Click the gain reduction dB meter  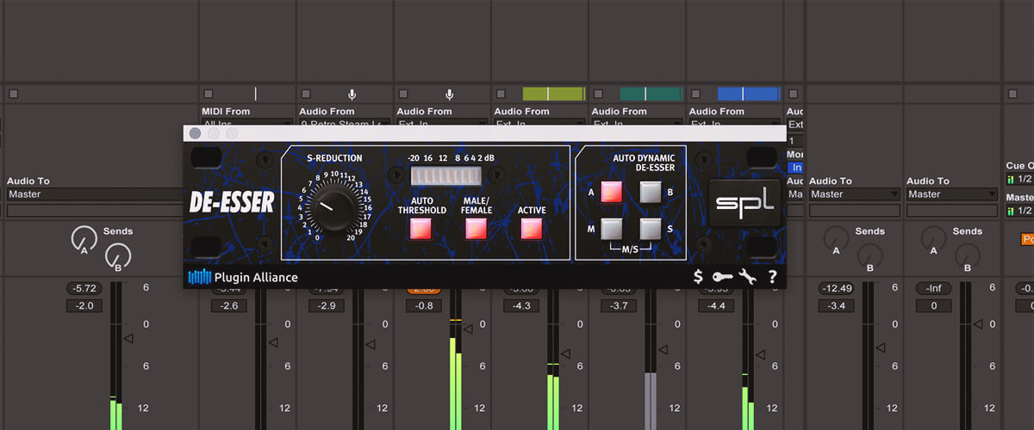coord(445,175)
